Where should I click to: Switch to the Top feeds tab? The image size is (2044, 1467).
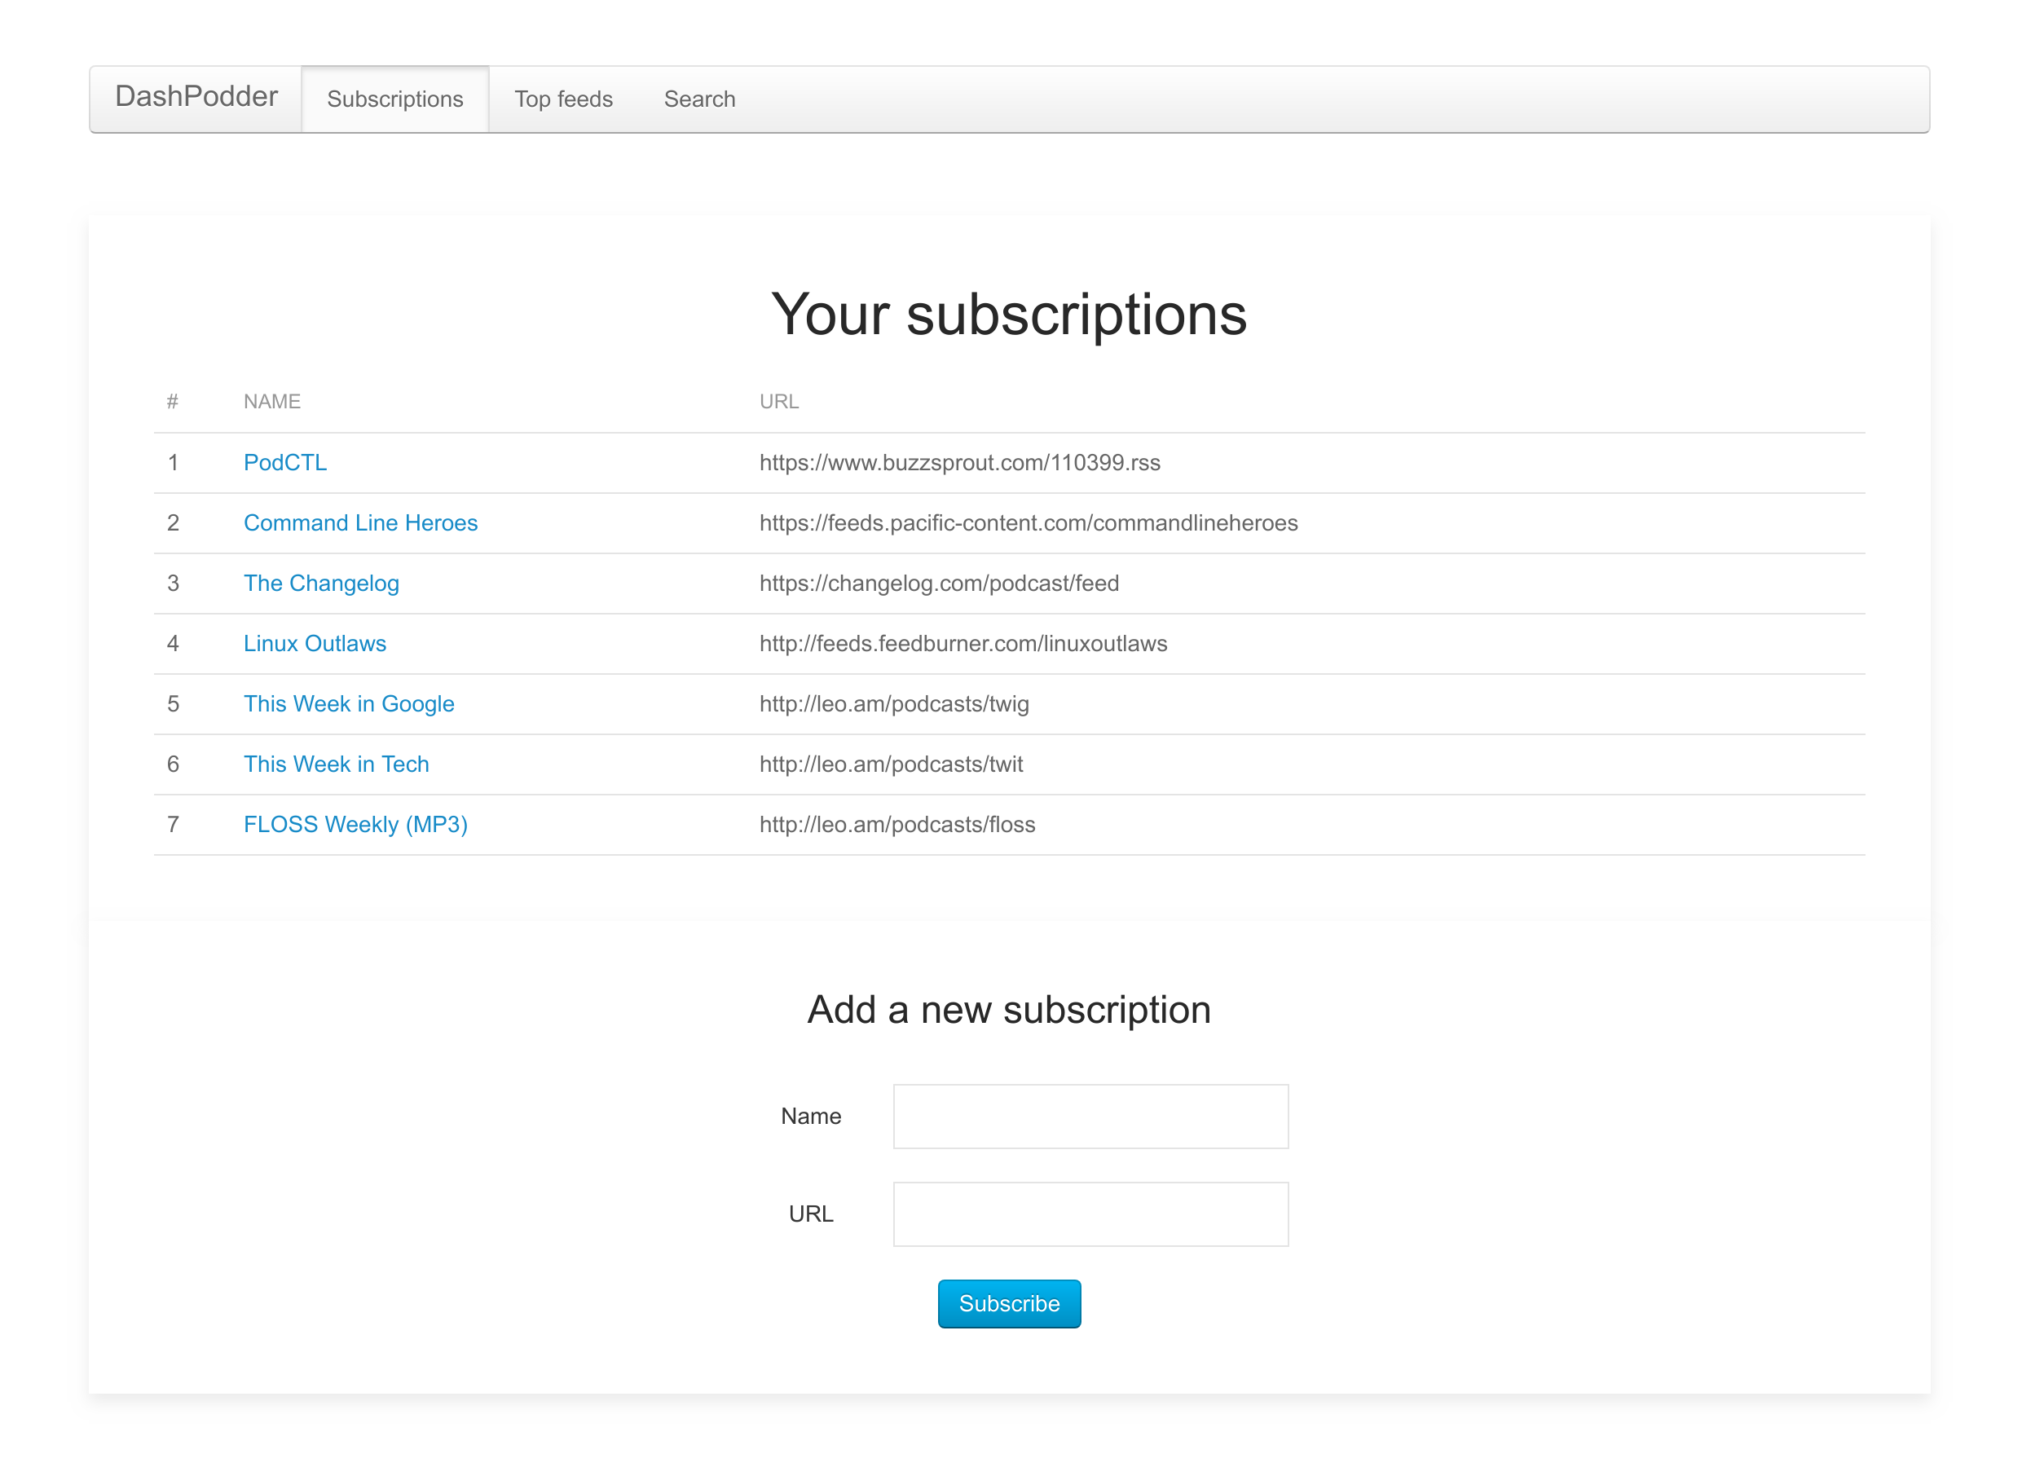(562, 100)
